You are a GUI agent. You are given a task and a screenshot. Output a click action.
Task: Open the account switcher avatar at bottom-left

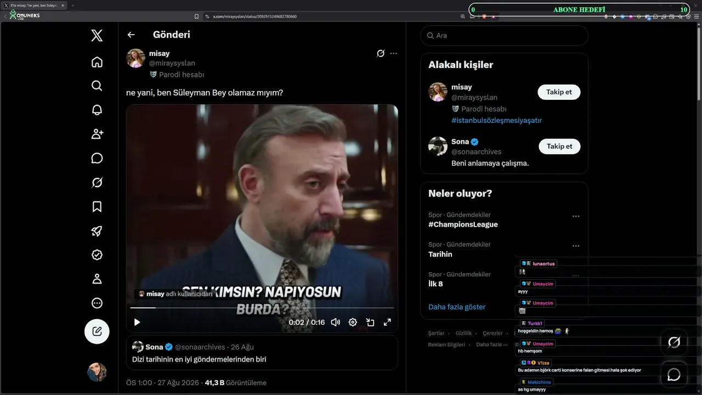97,372
